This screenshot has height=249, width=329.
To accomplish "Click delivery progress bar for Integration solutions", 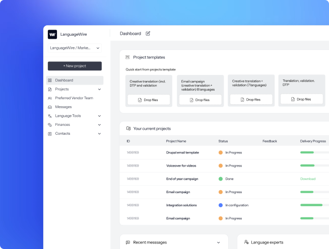I will point(314,205).
